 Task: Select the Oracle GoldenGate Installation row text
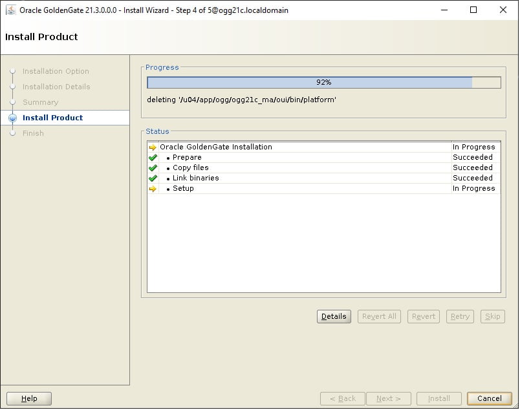click(x=216, y=147)
